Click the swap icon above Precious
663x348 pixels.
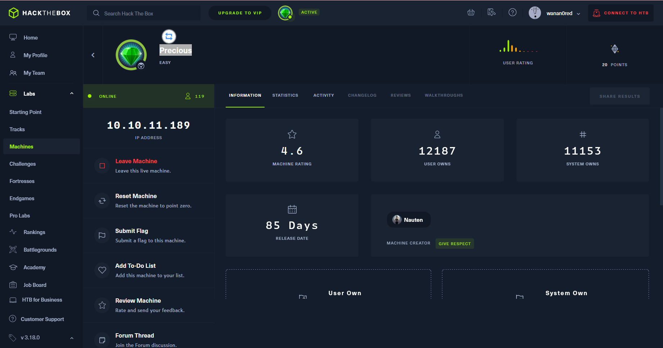(x=169, y=36)
